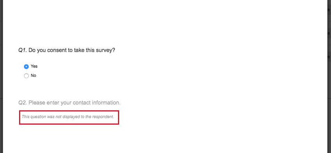Click the Q1 question number label
331x153 pixels.
pos(23,50)
